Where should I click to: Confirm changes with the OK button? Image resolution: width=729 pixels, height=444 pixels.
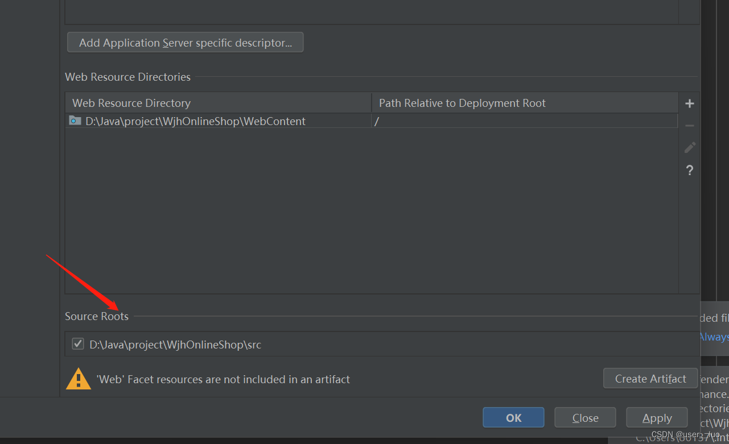[513, 417]
